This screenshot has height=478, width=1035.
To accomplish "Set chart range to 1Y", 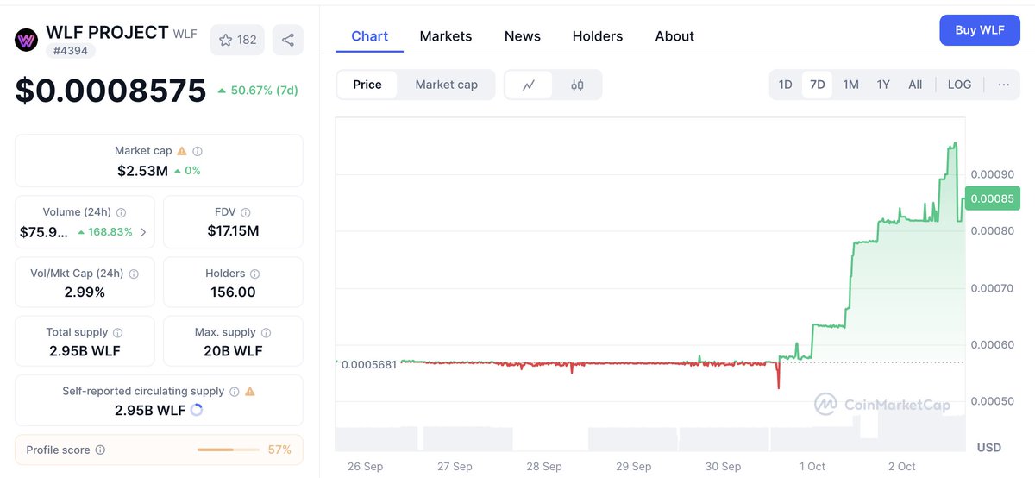I will click(883, 85).
